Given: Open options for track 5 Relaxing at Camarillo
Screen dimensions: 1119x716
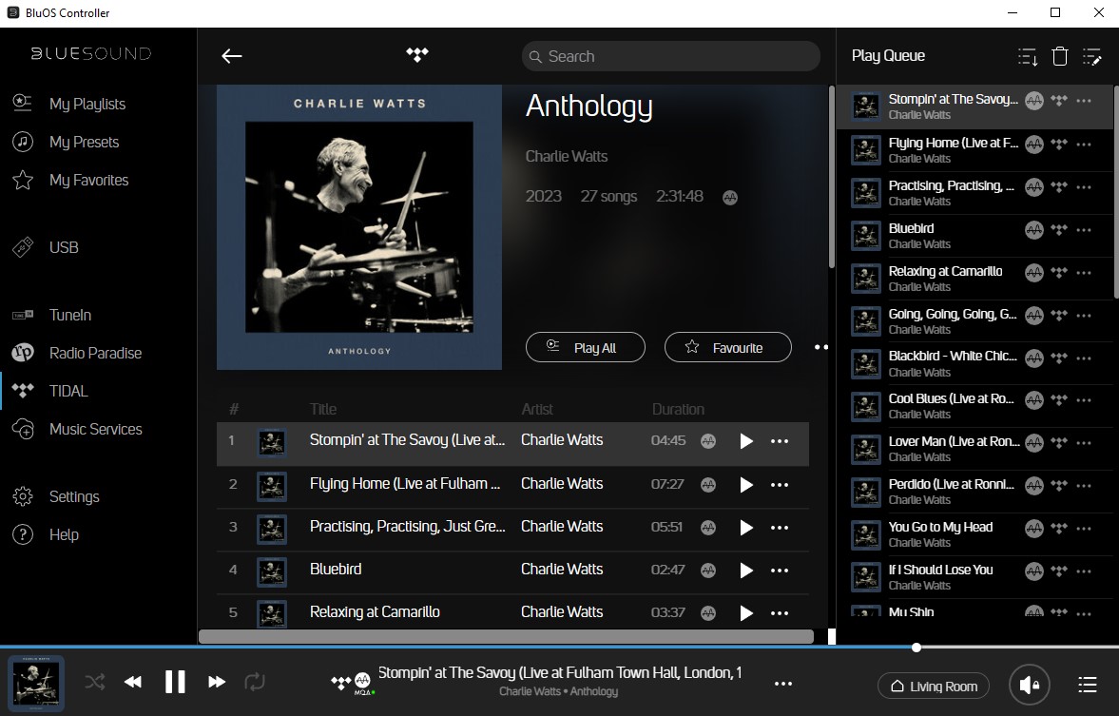Looking at the screenshot, I should pos(780,613).
